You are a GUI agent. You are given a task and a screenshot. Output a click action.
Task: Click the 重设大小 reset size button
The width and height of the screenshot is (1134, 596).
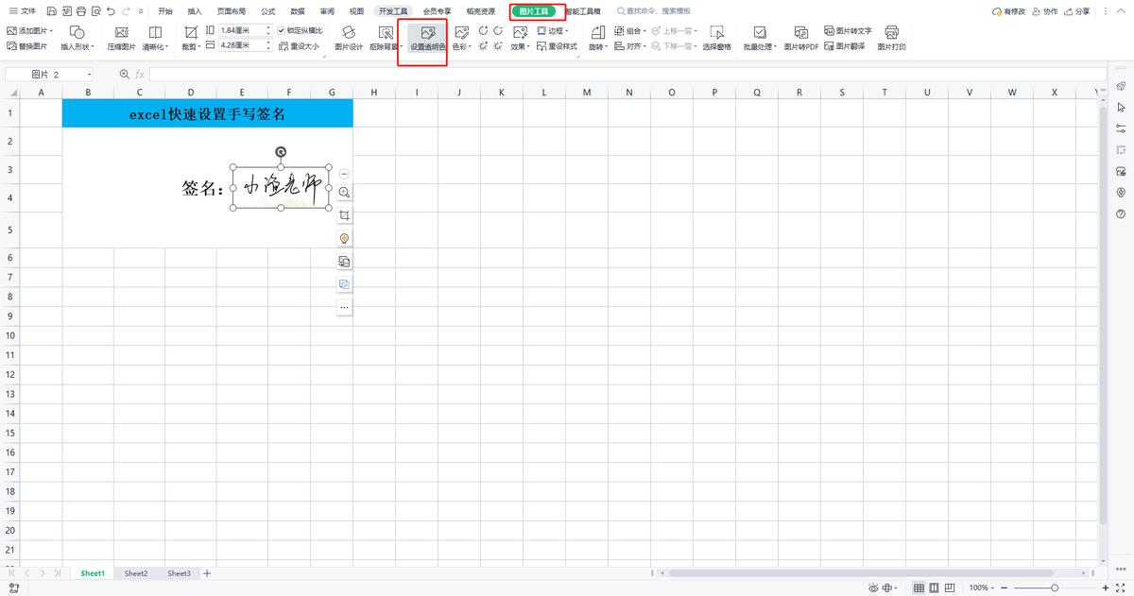coord(301,45)
